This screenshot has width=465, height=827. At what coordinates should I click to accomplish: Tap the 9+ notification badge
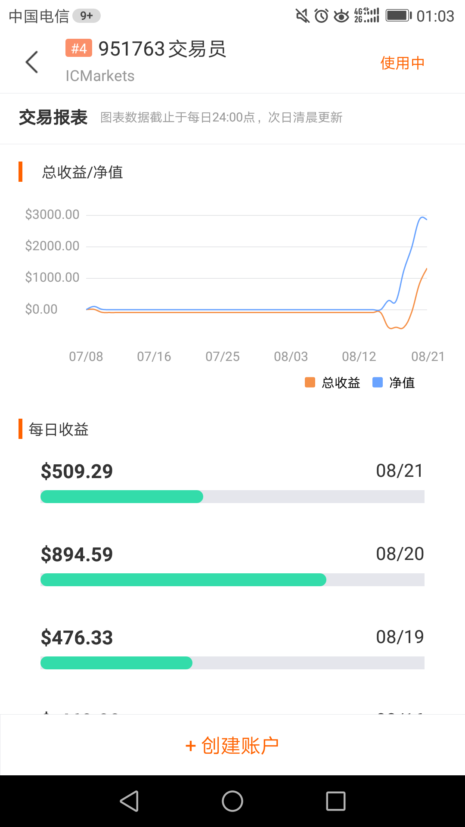pos(87,16)
